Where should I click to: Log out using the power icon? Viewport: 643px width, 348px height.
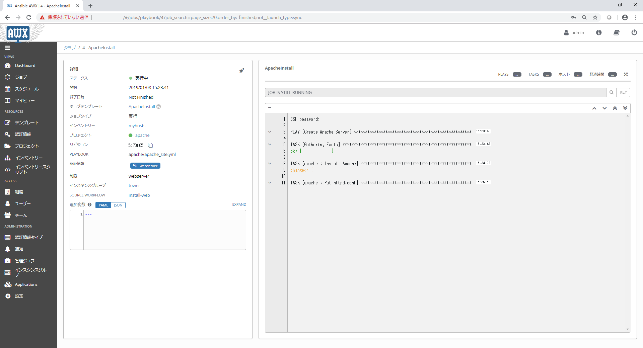pos(634,32)
